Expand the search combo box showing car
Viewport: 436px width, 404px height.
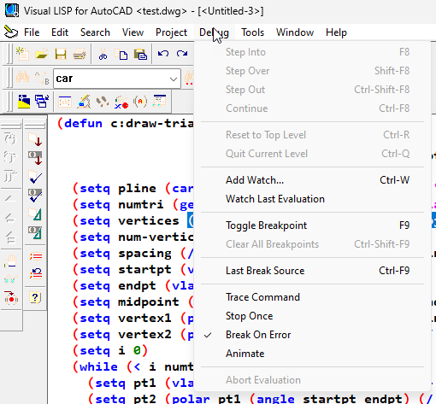pos(174,79)
